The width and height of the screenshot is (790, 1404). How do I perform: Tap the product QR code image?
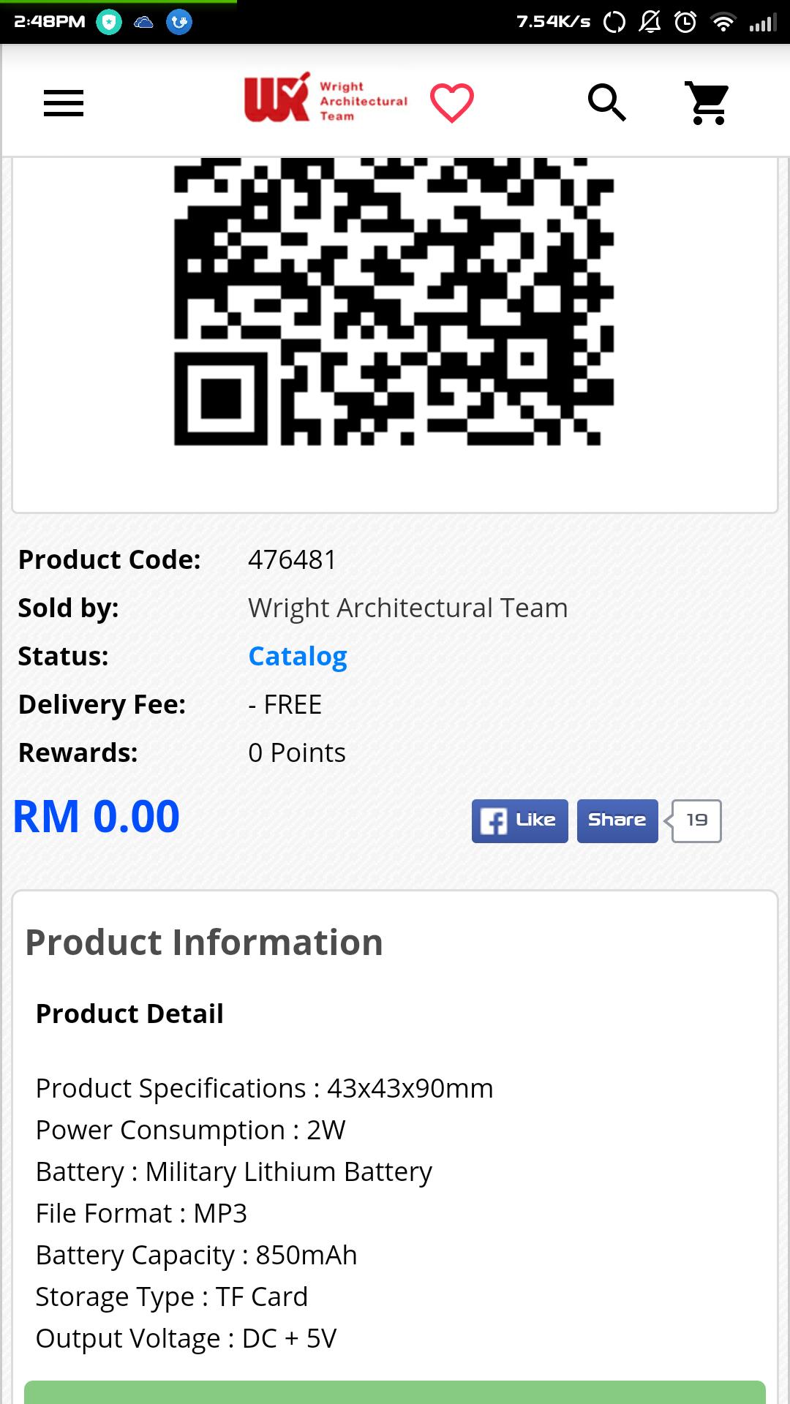coord(394,301)
